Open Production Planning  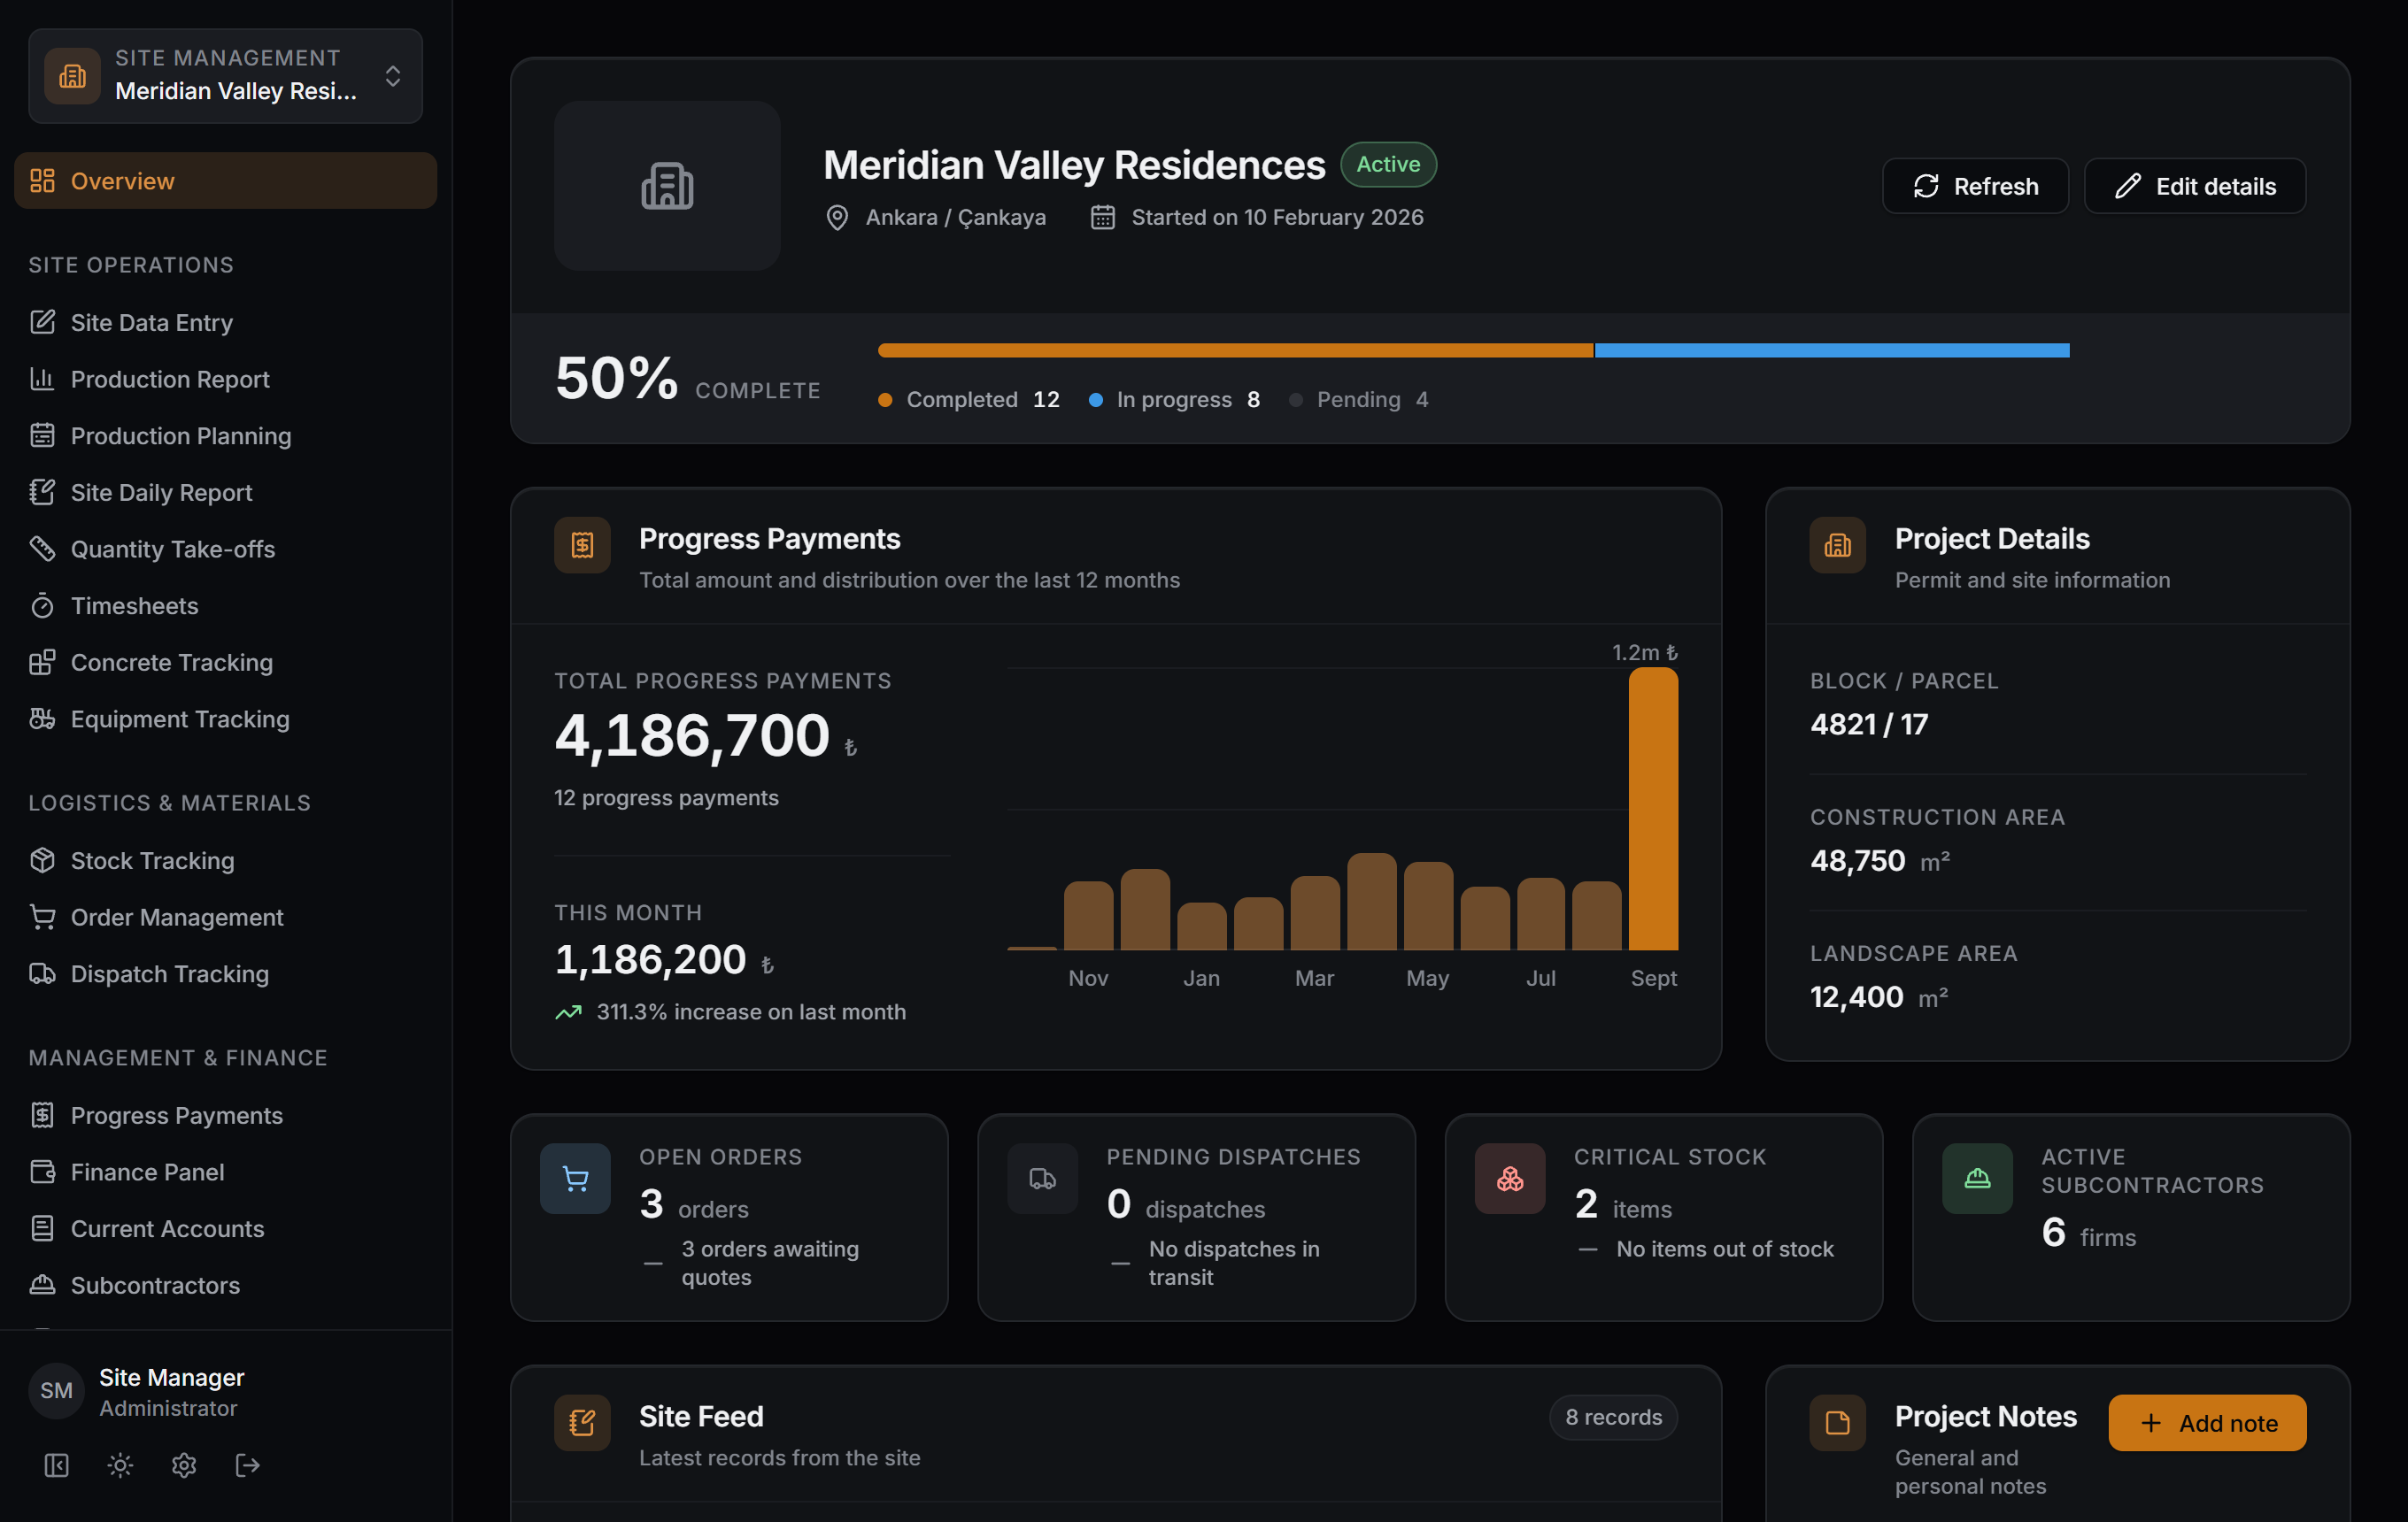tap(225, 435)
